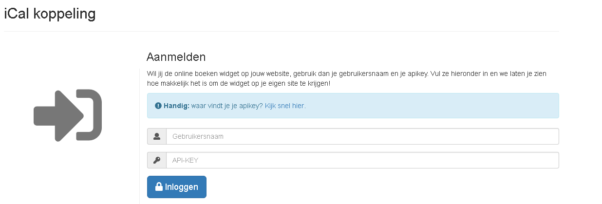Click the 'Aanmelden' section heading

pyautogui.click(x=176, y=57)
